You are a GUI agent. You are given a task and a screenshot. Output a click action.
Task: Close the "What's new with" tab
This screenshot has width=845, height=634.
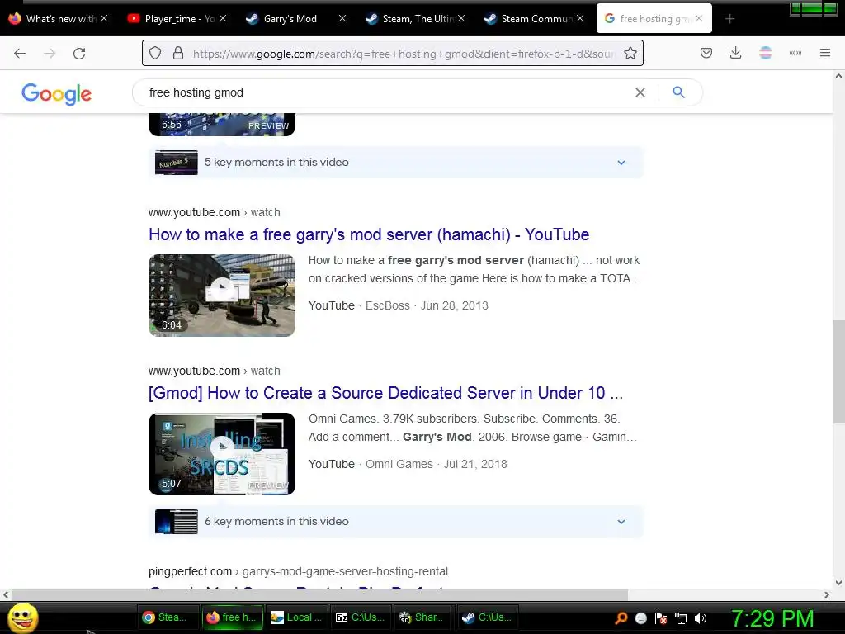pyautogui.click(x=104, y=18)
